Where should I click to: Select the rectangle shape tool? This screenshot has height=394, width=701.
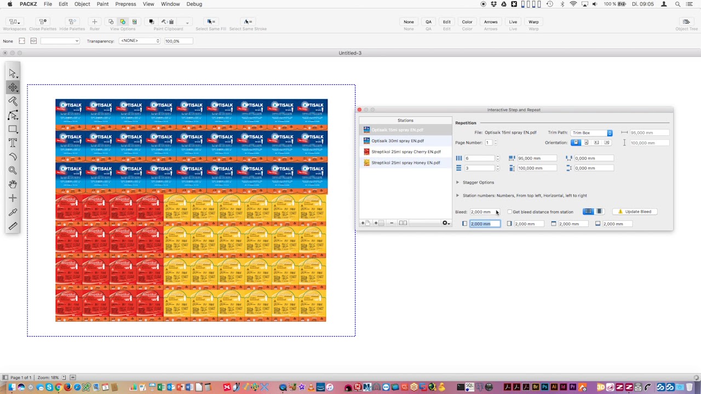pyautogui.click(x=13, y=129)
